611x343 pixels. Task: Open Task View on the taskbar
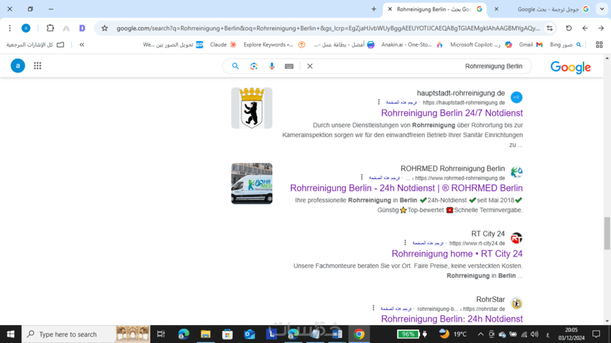click(161, 334)
